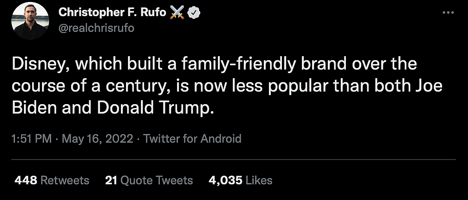Screen dimensions: 468x200
Task: Click the display name Christopher F. Rufo
Action: (112, 13)
